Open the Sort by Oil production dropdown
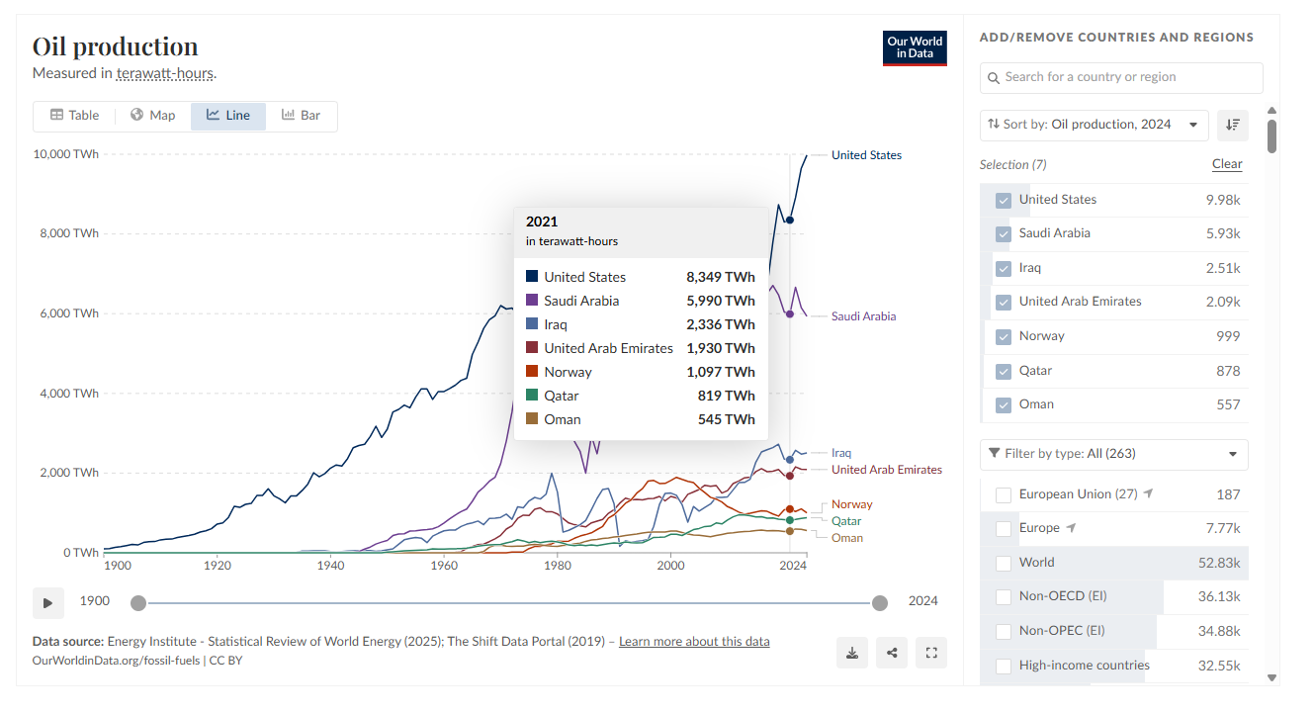The height and width of the screenshot is (713, 1314). [1094, 125]
